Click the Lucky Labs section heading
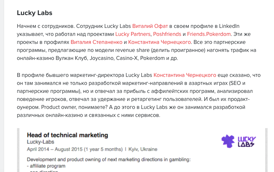 pyautogui.click(x=35, y=13)
